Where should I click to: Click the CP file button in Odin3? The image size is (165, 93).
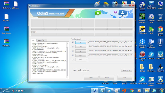point(81,51)
